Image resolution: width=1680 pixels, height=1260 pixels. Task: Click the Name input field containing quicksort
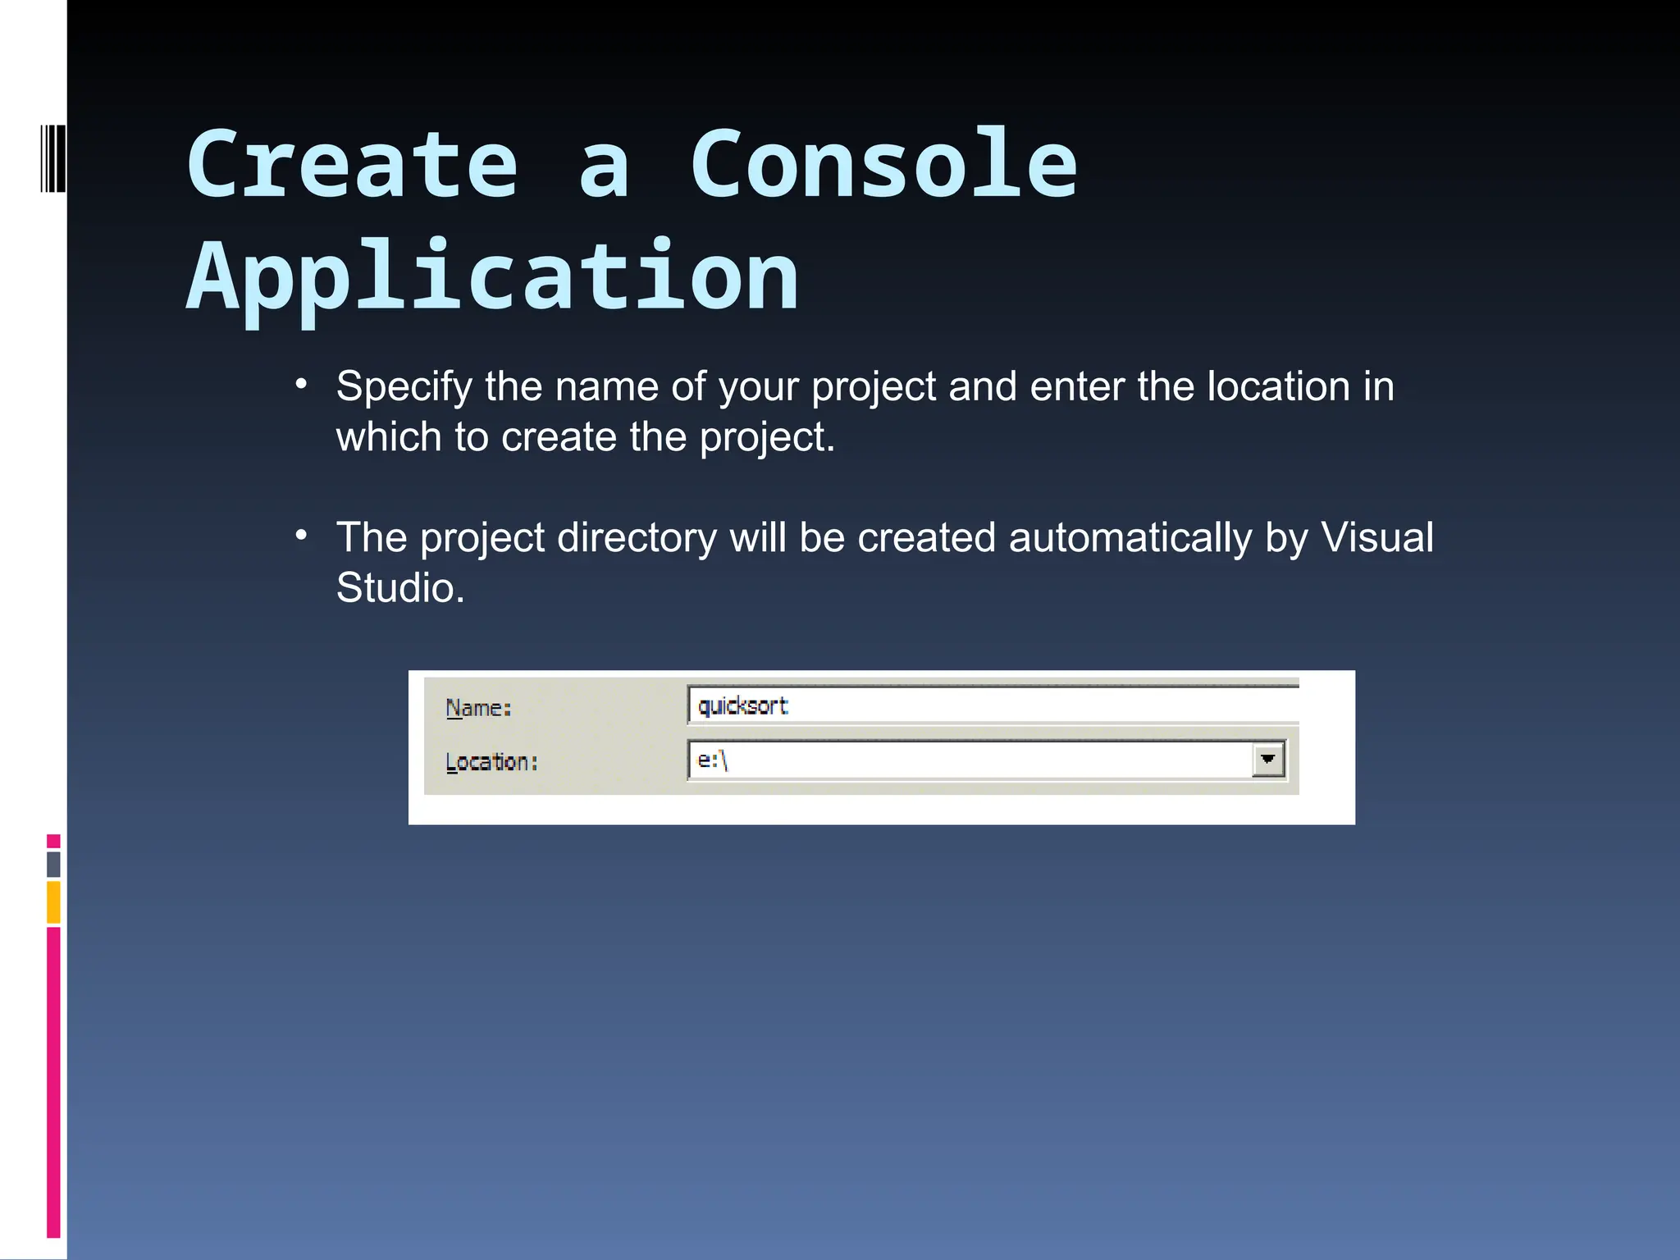[993, 705]
